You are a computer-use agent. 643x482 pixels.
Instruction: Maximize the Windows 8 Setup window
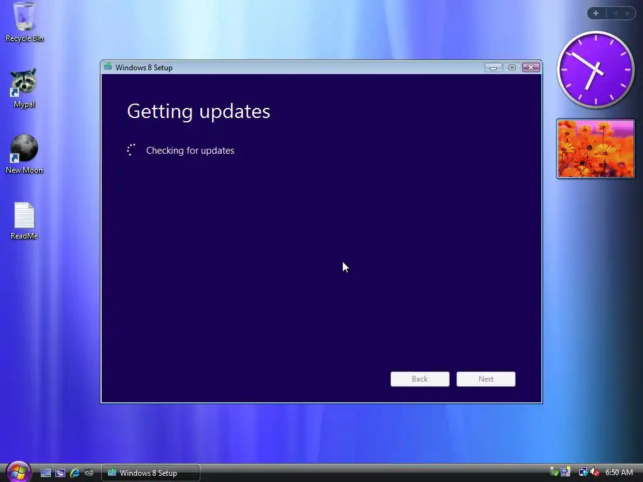pos(512,68)
